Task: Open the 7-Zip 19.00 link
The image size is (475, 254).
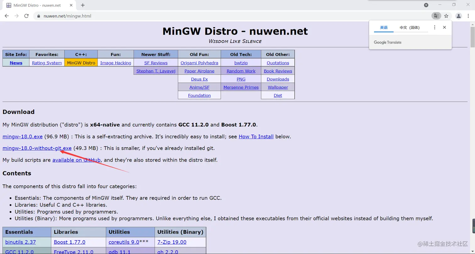Action: 172,242
